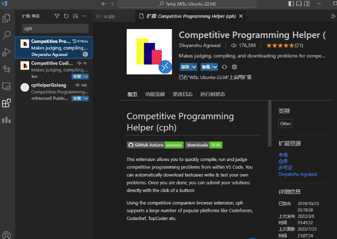The image size is (337, 239).
Task: Open install dropdown for Competitive Coding extension
Action: pos(86,76)
